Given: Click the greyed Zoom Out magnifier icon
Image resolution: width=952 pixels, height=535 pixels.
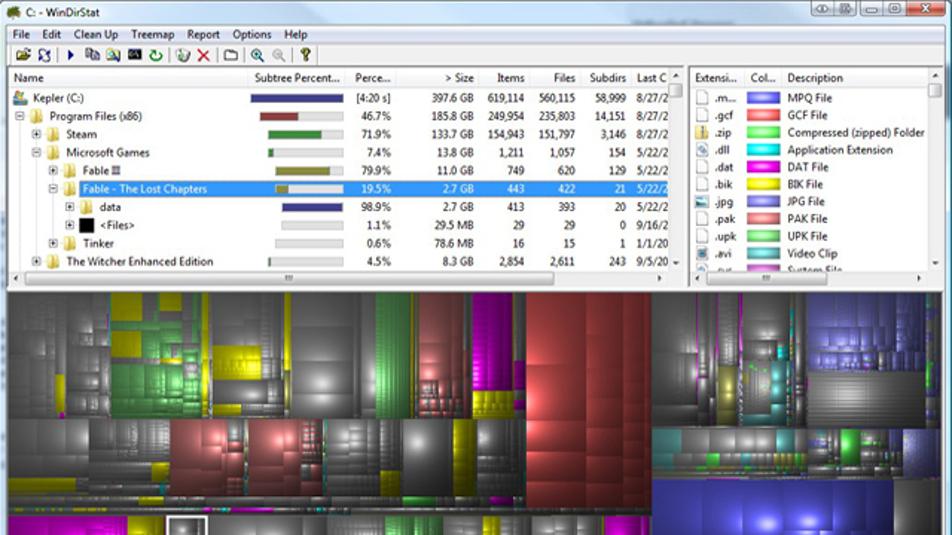Looking at the screenshot, I should 278,55.
